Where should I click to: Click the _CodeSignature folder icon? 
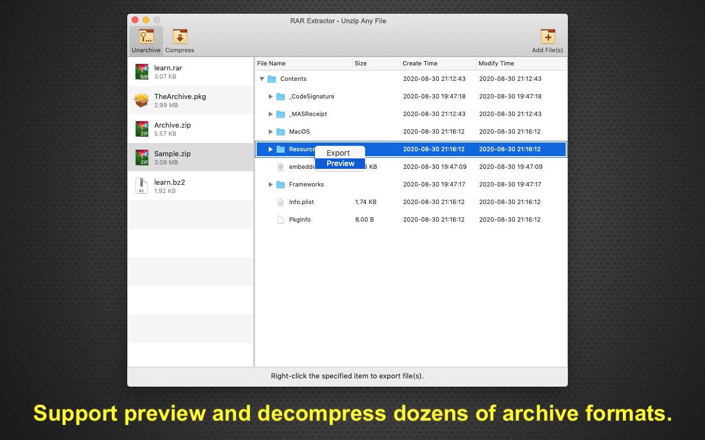(280, 96)
